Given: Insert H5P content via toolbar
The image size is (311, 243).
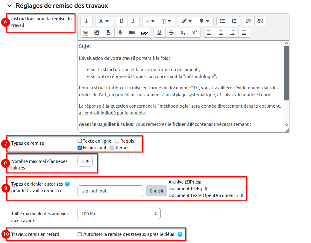Looking at the screenshot, I should [144, 33].
